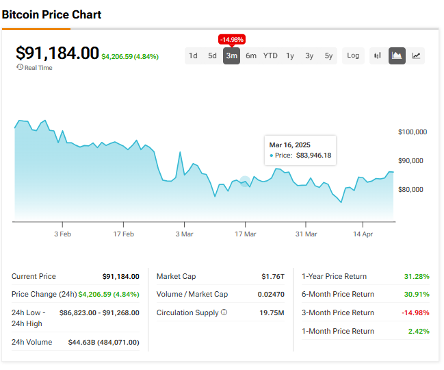Click the $90,000 y-axis label
This screenshot has width=444, height=370.
coord(410,161)
